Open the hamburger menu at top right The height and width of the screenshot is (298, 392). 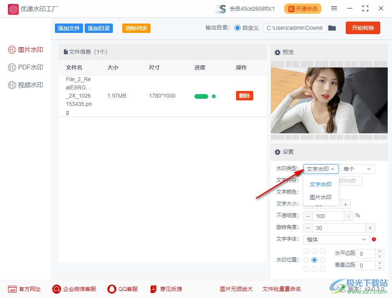click(x=334, y=9)
